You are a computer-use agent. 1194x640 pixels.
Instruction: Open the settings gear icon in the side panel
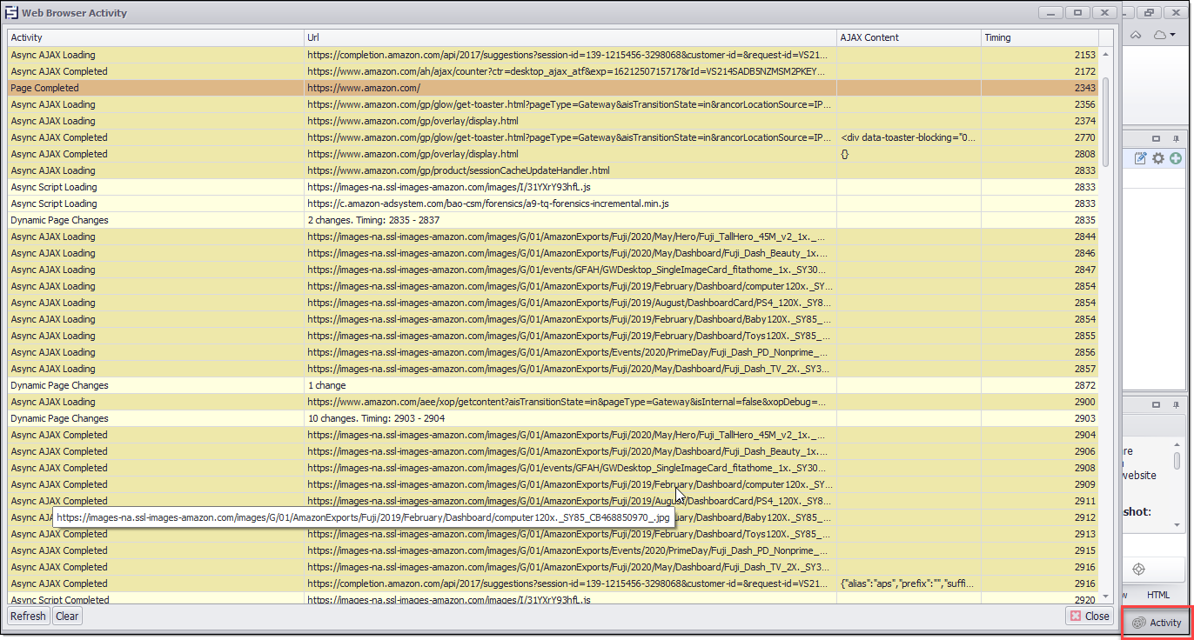tap(1157, 158)
